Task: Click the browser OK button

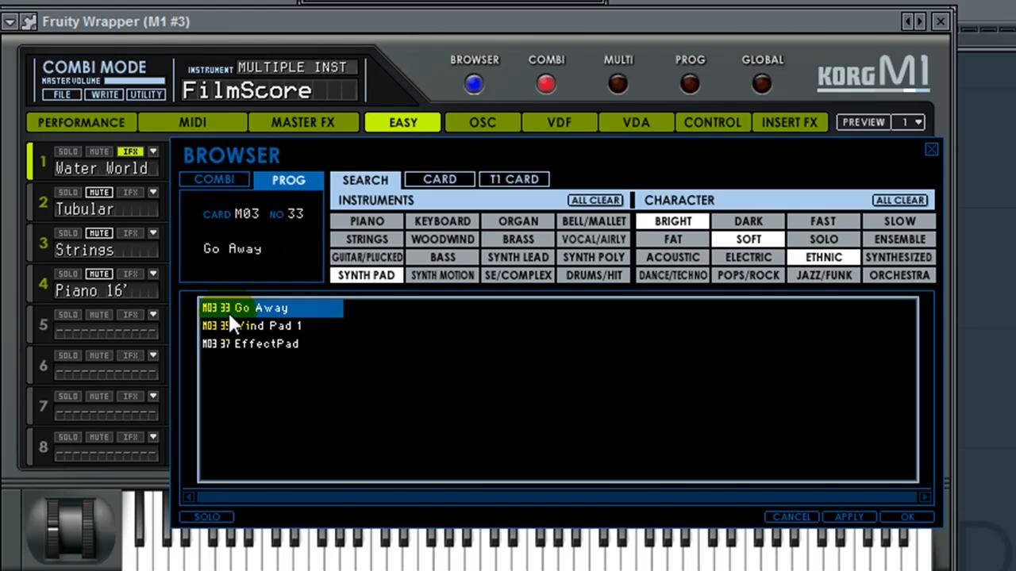Action: 907,516
